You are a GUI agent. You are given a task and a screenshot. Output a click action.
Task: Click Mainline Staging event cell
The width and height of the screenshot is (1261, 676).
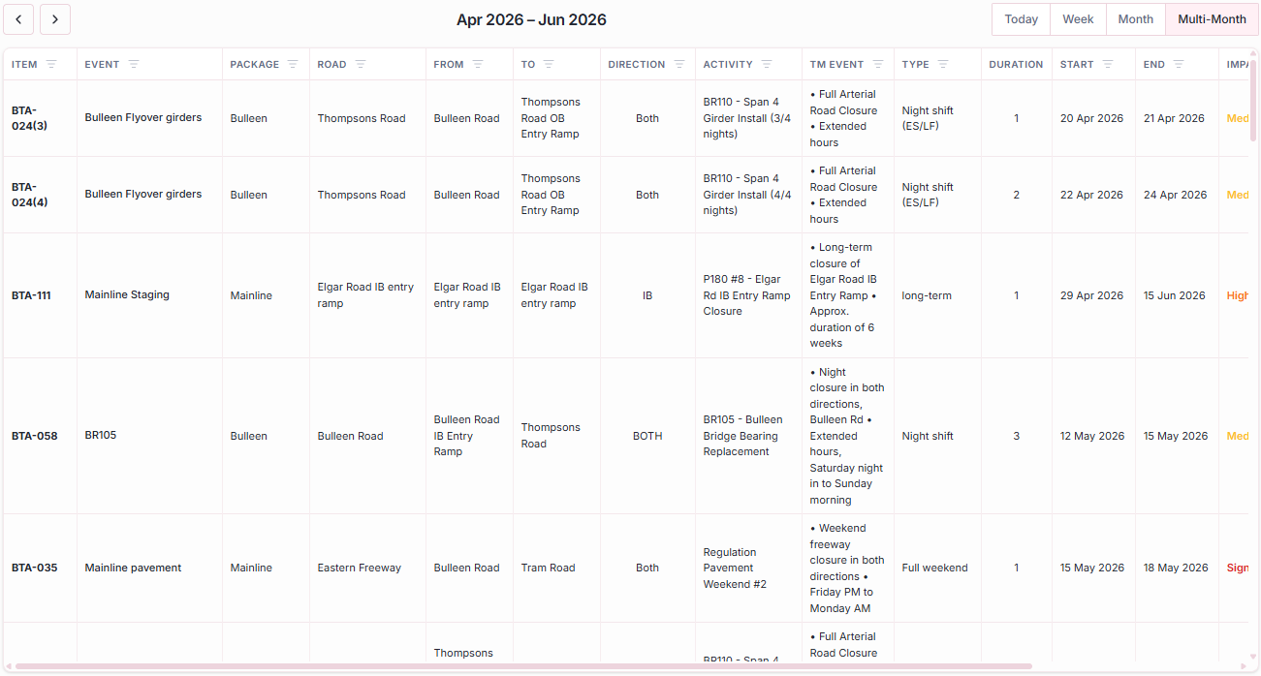pyautogui.click(x=127, y=294)
